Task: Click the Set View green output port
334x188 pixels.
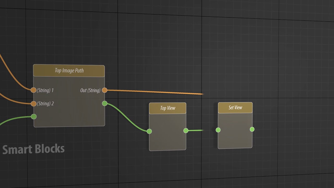Action: pos(252,129)
